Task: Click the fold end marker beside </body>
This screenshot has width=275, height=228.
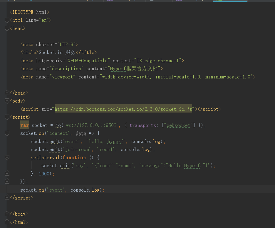Action: coord(7,214)
